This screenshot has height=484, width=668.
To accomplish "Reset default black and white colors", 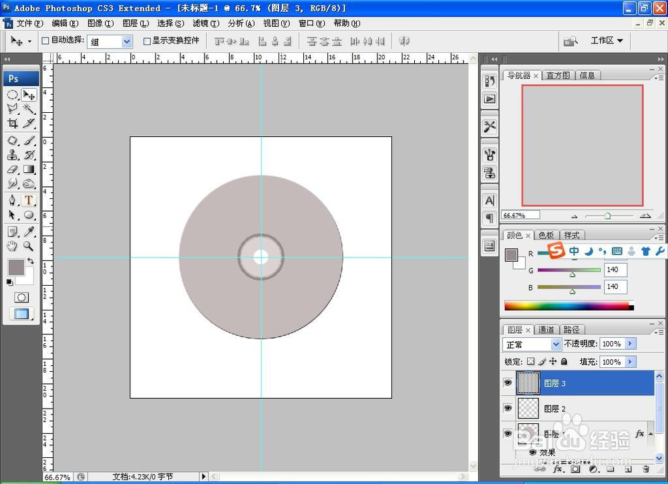I will (9, 282).
